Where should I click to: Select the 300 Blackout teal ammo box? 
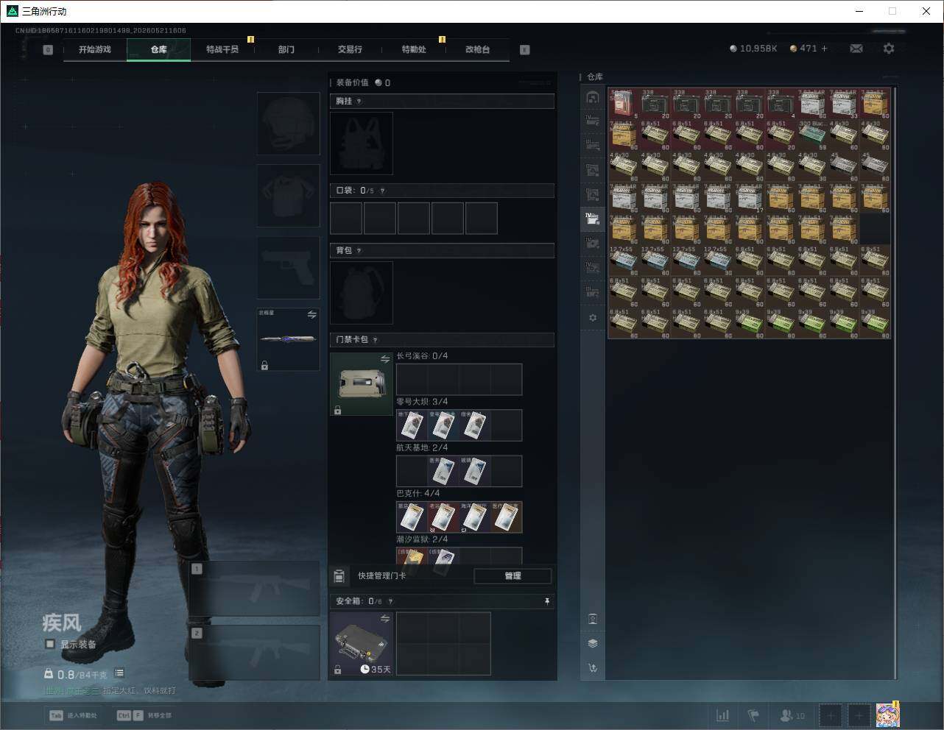pyautogui.click(x=812, y=135)
